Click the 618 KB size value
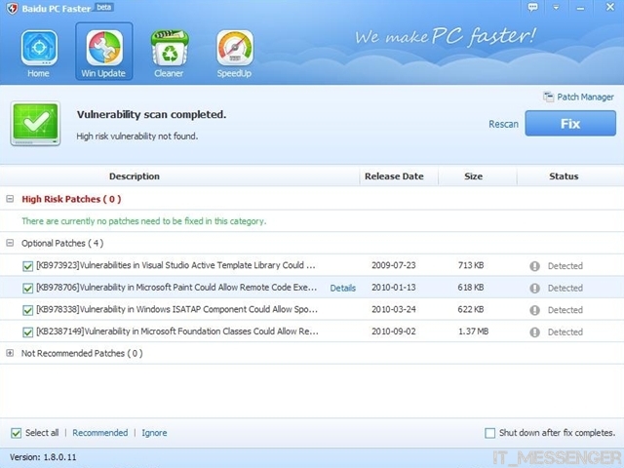 click(471, 288)
